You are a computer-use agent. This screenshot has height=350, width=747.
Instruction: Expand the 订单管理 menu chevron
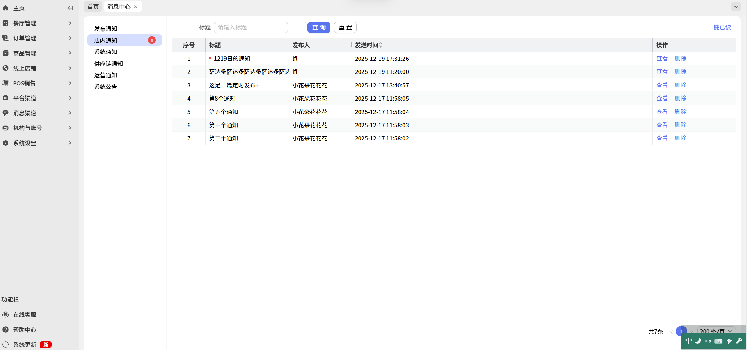[x=70, y=38]
